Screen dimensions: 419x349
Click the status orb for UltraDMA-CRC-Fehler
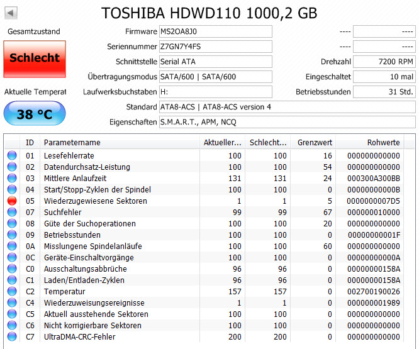pos(12,336)
